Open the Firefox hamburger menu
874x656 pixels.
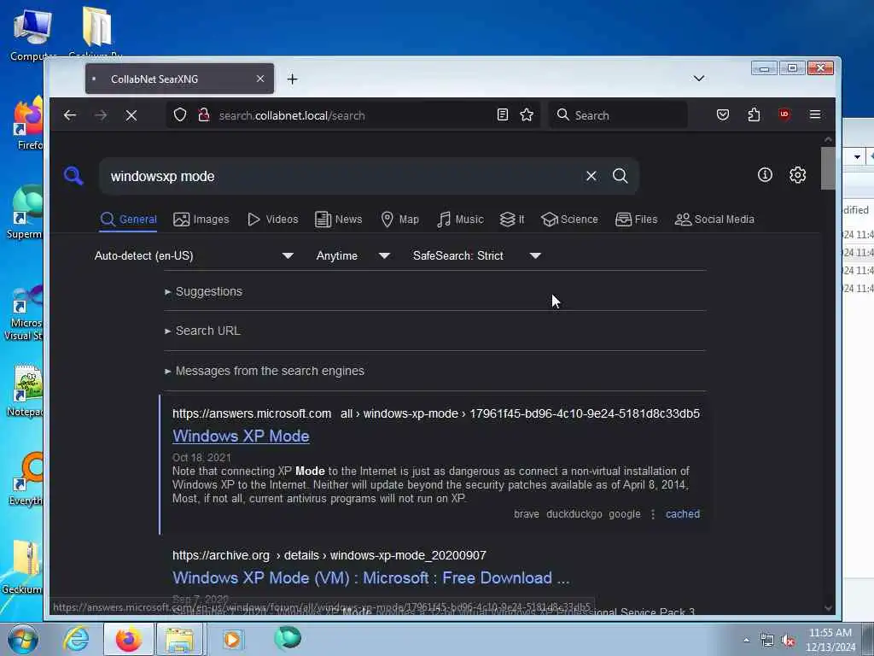pos(815,115)
